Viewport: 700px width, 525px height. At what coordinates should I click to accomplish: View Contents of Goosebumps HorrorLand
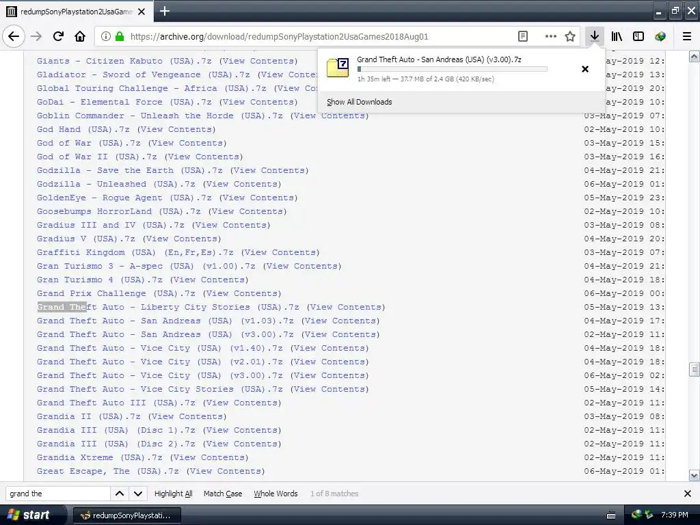(x=247, y=212)
